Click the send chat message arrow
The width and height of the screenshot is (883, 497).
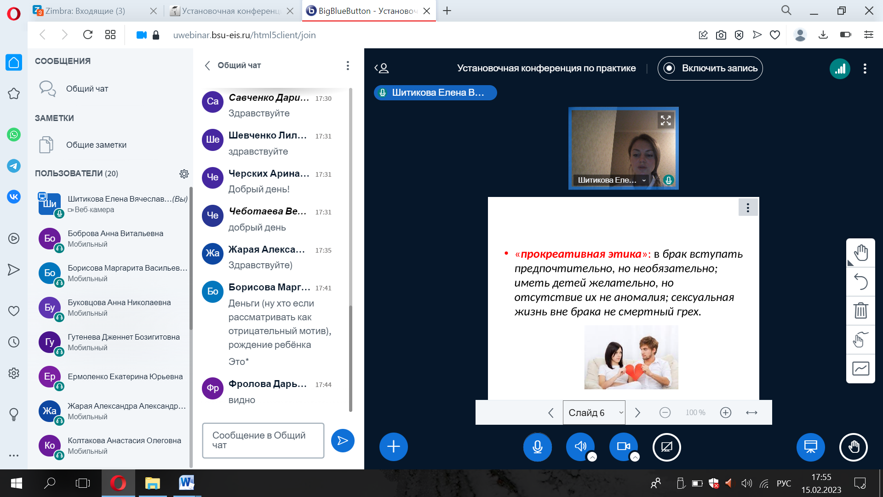tap(343, 441)
